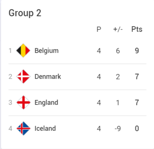Select Iceland's -9 goal difference
The image size is (154, 149).
117,129
